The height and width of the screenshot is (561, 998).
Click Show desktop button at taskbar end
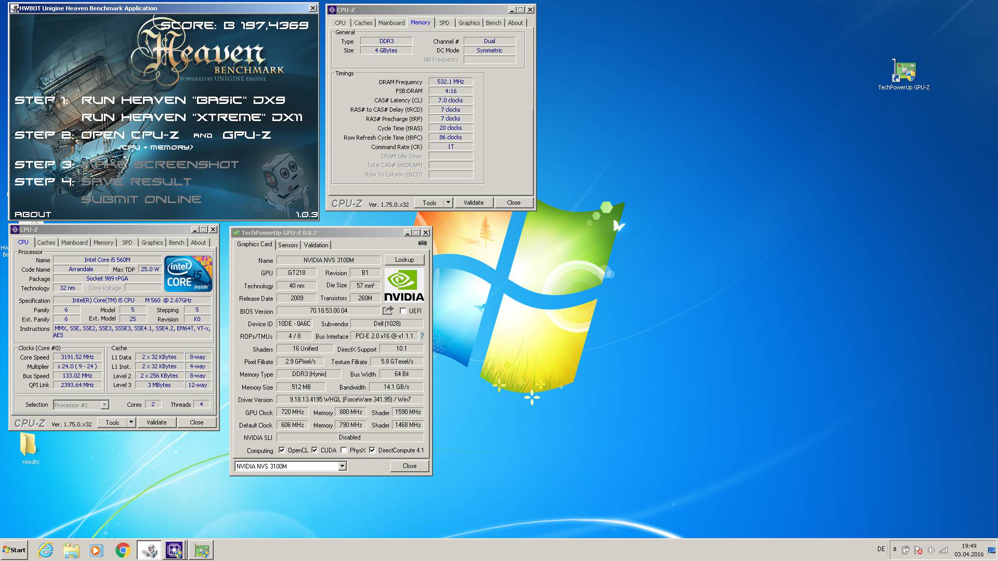[992, 550]
